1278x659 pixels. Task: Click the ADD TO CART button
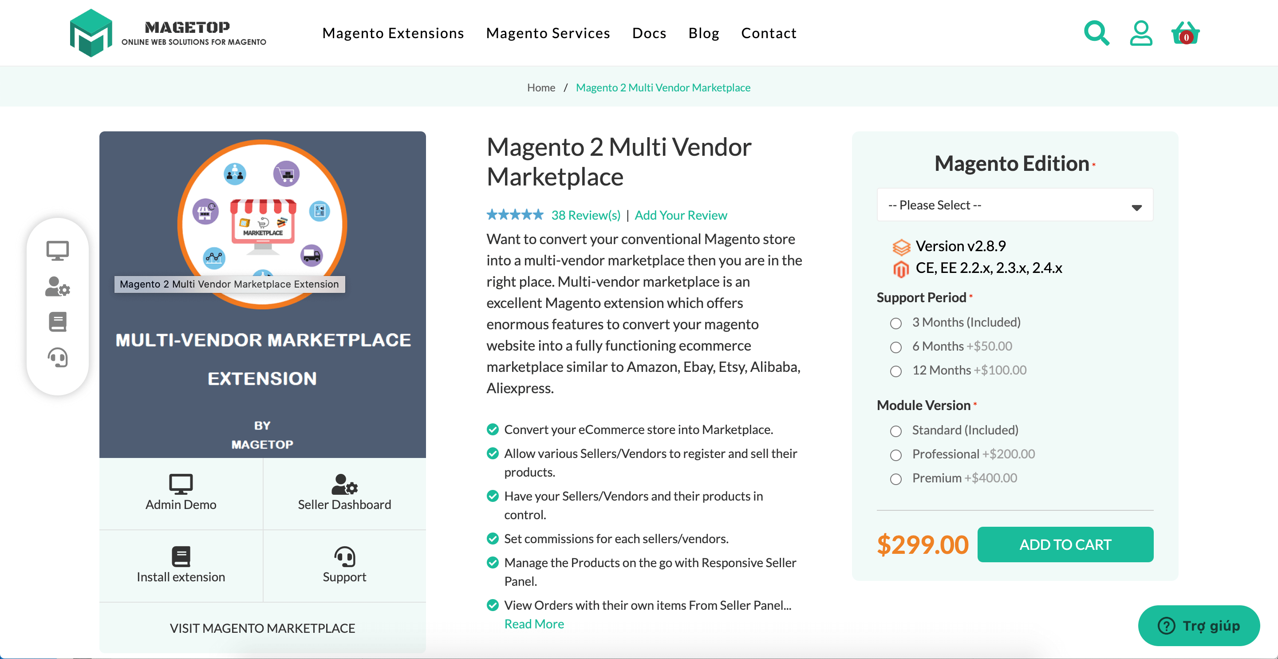[1065, 544]
